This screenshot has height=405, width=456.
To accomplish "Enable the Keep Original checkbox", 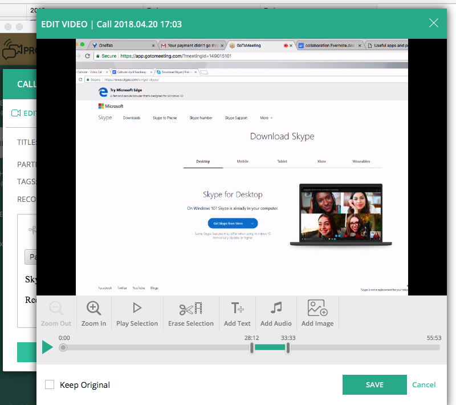I will point(49,385).
